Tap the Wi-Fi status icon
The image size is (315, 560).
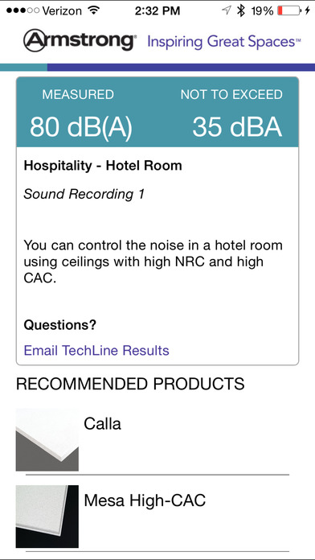[93, 10]
